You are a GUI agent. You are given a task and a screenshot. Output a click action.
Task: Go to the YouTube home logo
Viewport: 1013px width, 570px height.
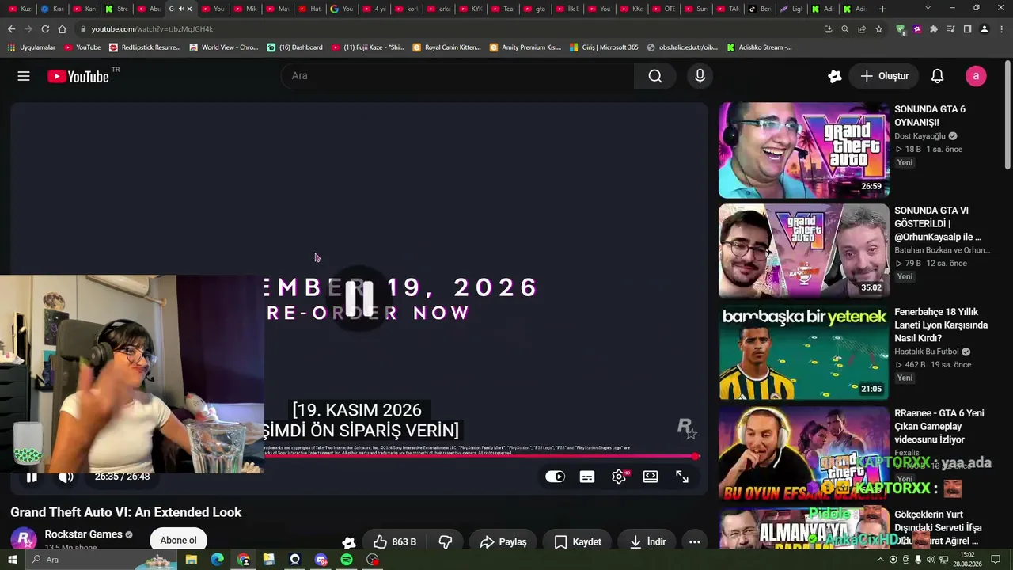click(78, 76)
